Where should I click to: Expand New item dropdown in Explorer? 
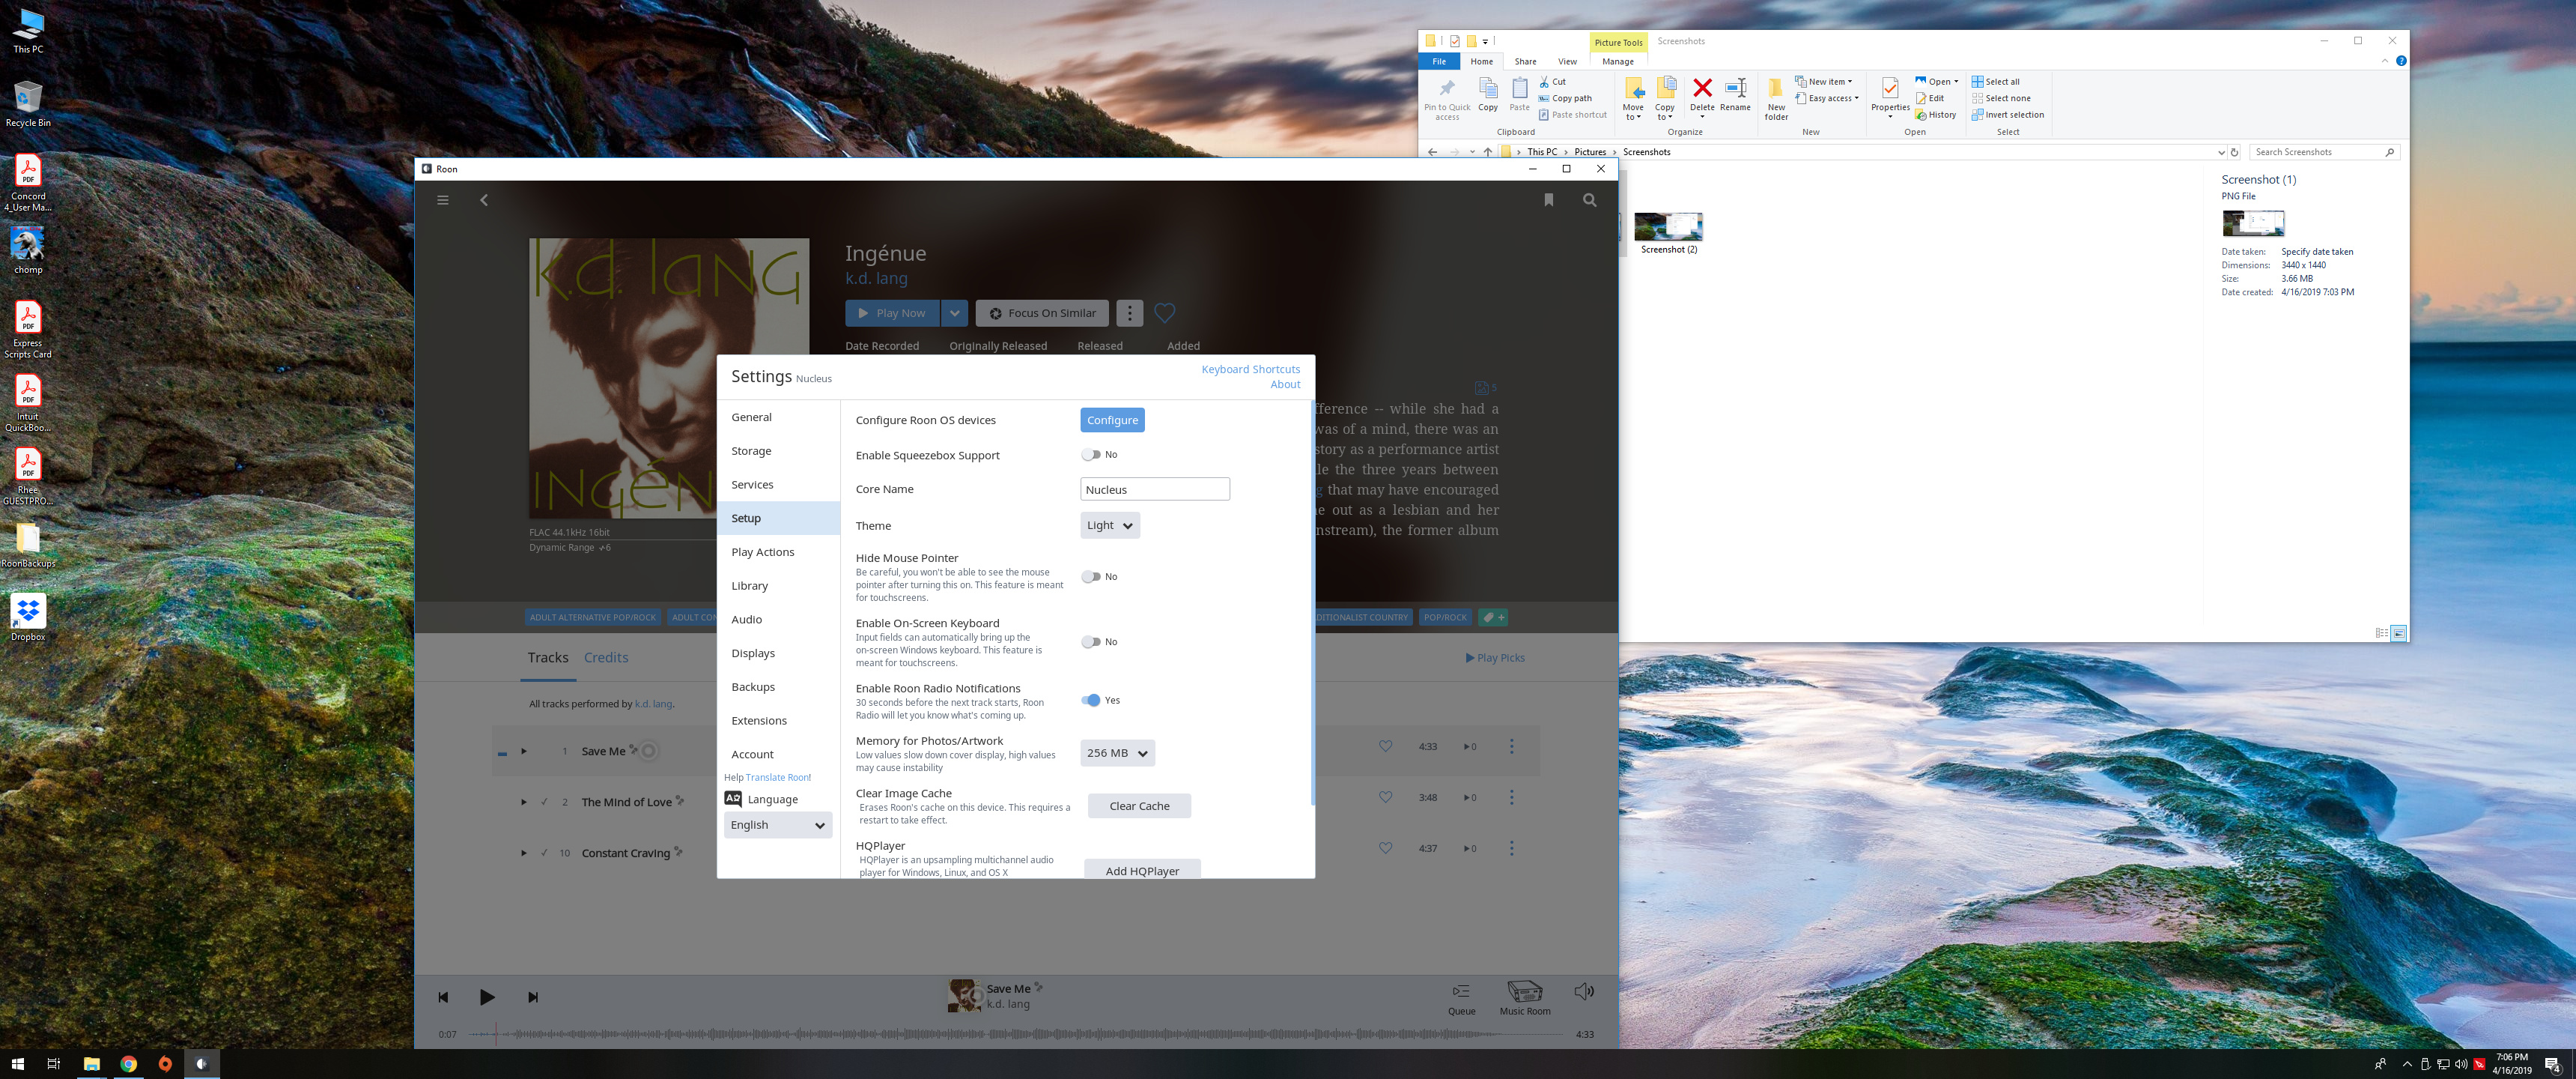tap(1824, 82)
